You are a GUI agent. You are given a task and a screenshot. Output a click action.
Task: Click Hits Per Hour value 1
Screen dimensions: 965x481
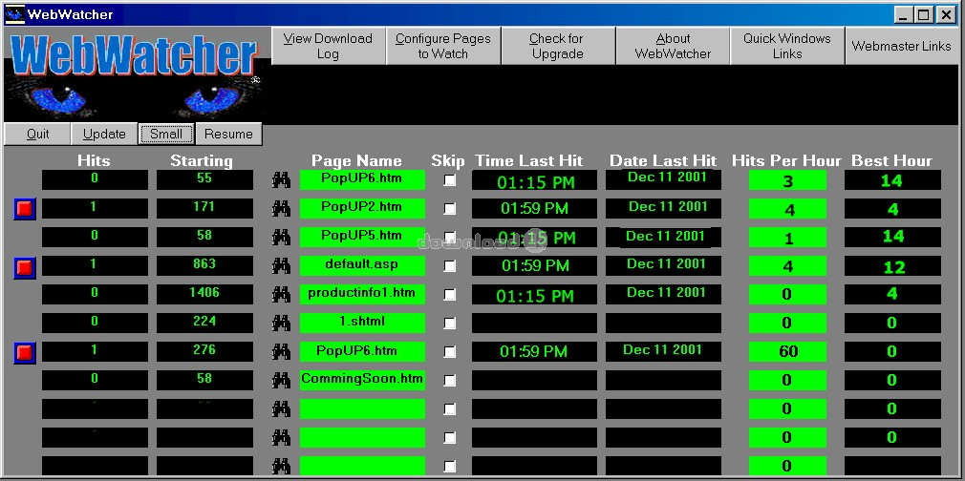point(787,238)
